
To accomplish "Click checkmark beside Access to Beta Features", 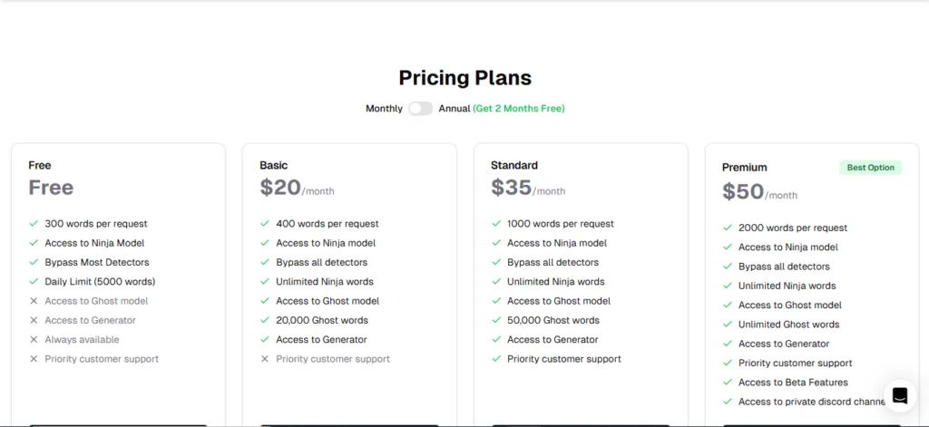I will click(x=728, y=383).
